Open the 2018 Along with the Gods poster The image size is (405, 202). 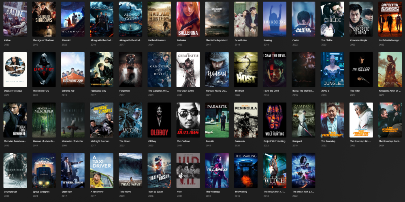[x=102, y=19]
